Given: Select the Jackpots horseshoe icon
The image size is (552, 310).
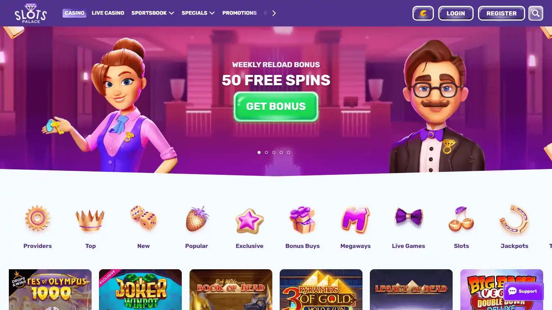Looking at the screenshot, I should point(514,219).
